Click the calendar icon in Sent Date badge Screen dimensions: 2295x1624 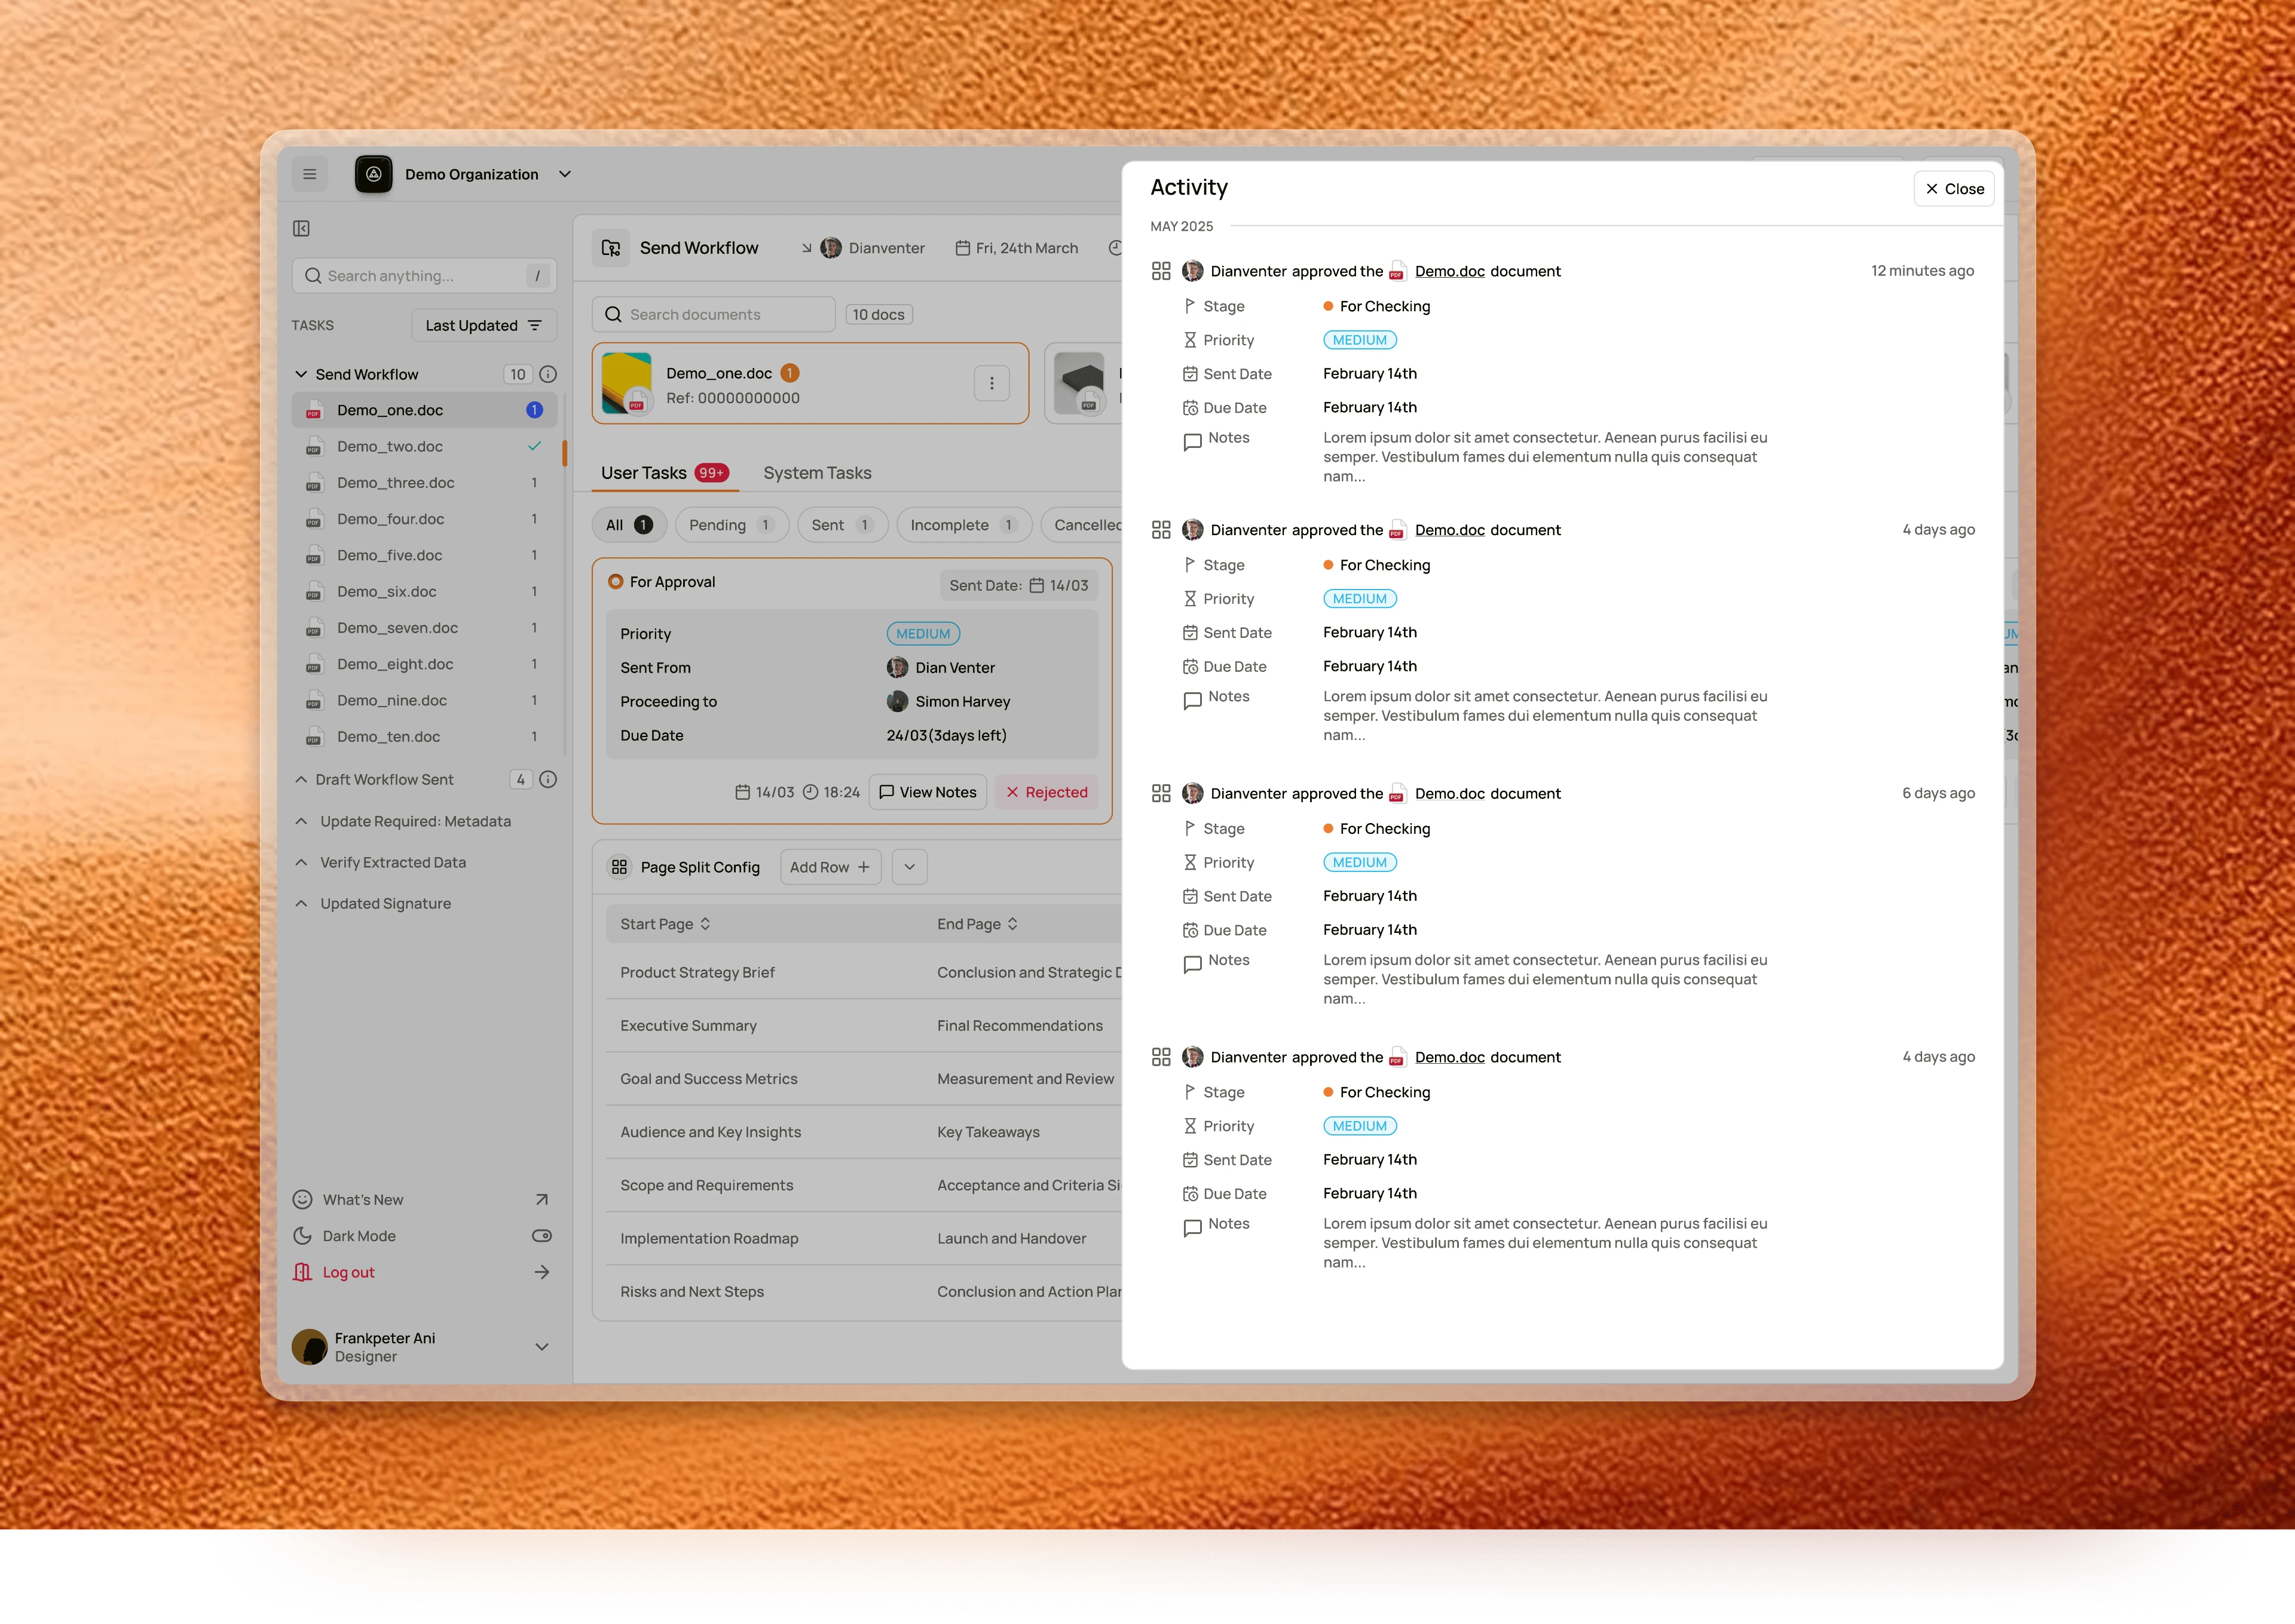[1036, 585]
